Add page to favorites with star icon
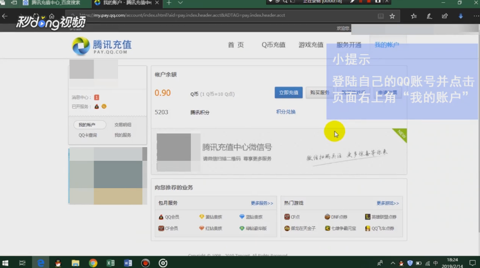 tap(392, 16)
